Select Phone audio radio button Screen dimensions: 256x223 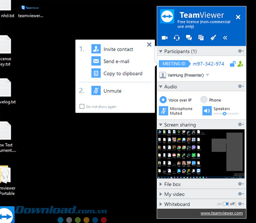204,100
